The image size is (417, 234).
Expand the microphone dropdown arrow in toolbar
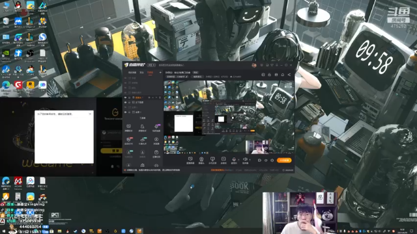(238, 160)
